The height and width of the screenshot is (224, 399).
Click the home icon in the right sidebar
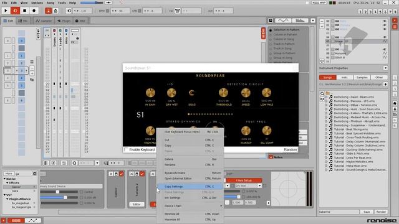(x=395, y=103)
